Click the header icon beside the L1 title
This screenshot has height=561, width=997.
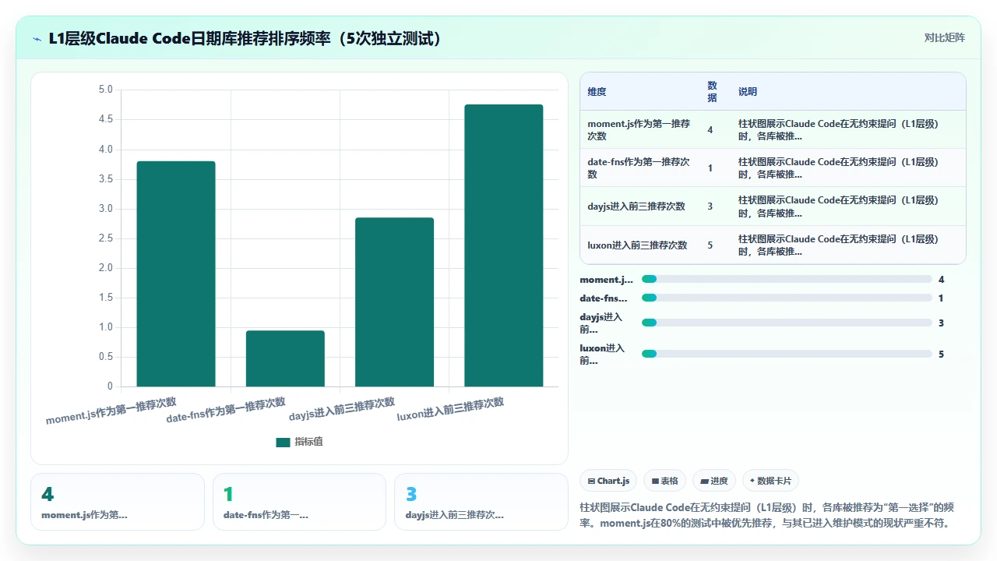tap(37, 38)
